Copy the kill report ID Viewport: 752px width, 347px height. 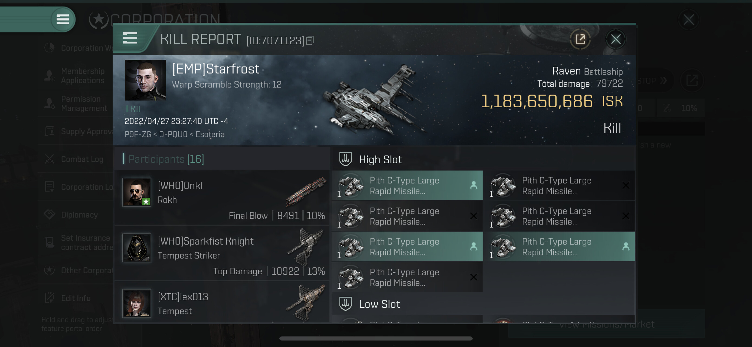click(310, 41)
